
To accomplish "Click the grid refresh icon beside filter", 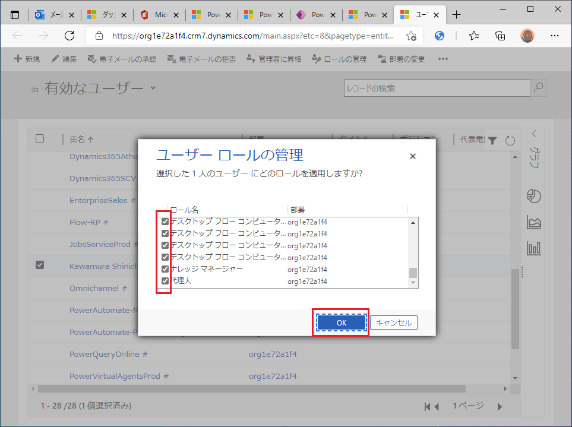I will tap(510, 140).
